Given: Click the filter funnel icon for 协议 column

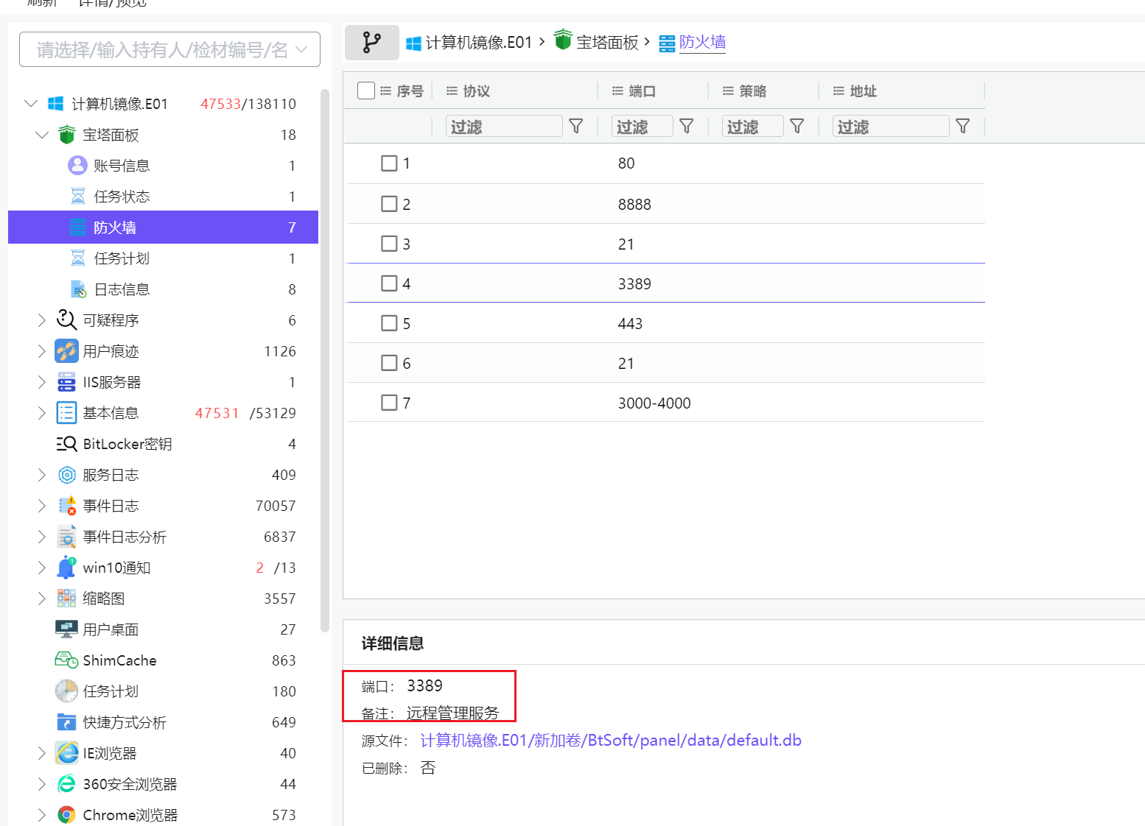Looking at the screenshot, I should point(576,127).
